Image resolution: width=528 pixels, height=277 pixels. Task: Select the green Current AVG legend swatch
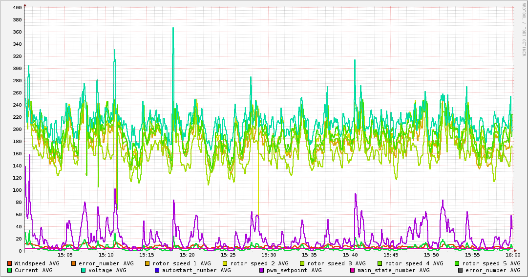click(x=10, y=270)
